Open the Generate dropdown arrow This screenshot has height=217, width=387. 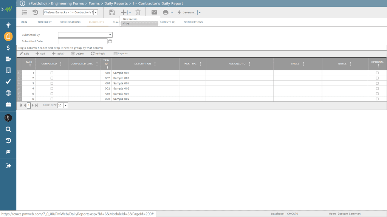200,12
